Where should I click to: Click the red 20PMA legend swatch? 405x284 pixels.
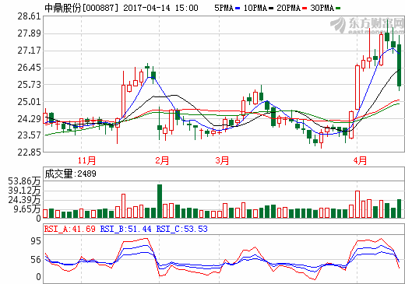click(305, 9)
